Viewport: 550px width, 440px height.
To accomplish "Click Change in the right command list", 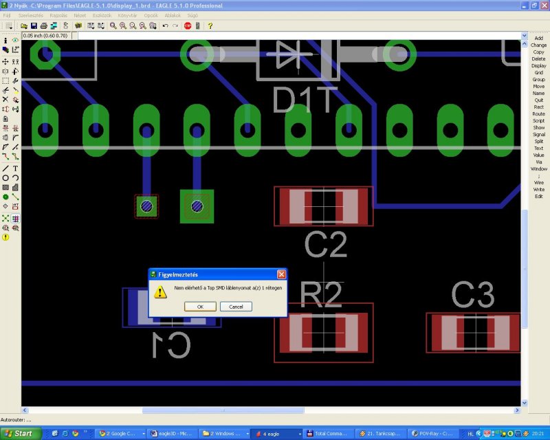I will tap(538, 45).
